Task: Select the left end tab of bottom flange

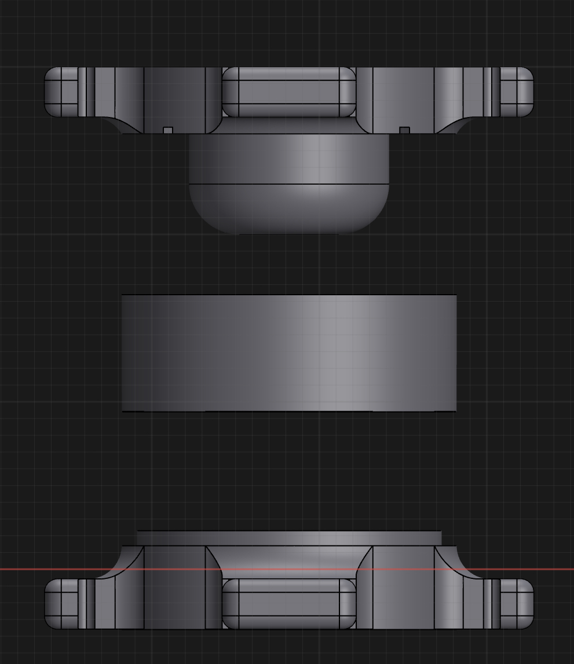Action: tap(61, 604)
